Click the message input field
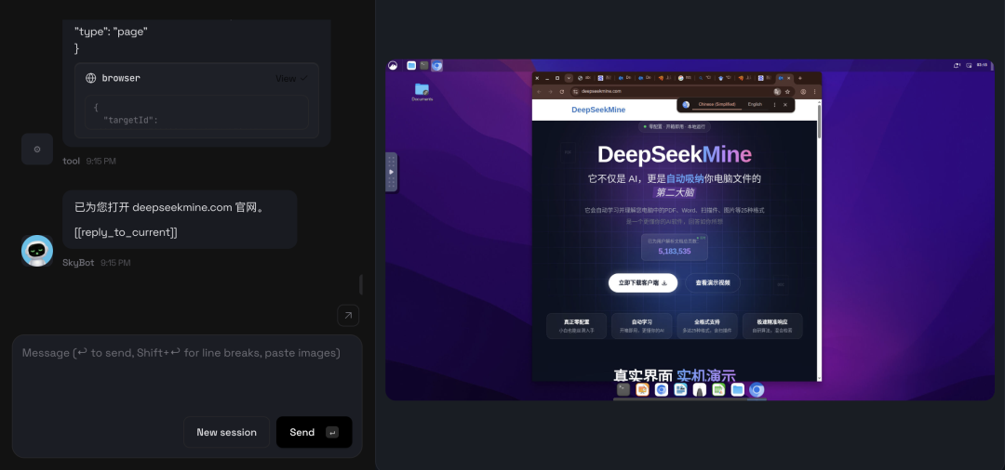The image size is (1005, 470). [186, 372]
